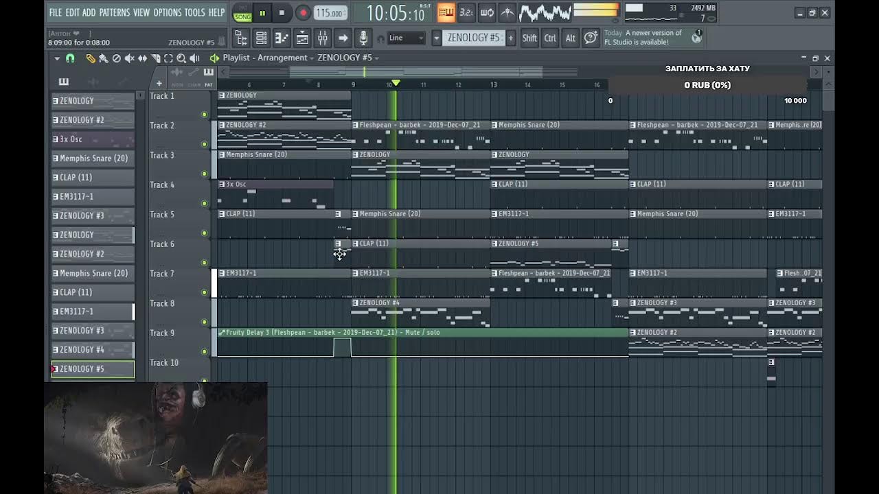Open Fruity Delay 3 automation clip menu
Image resolution: width=879 pixels, height=494 pixels.
tap(222, 333)
